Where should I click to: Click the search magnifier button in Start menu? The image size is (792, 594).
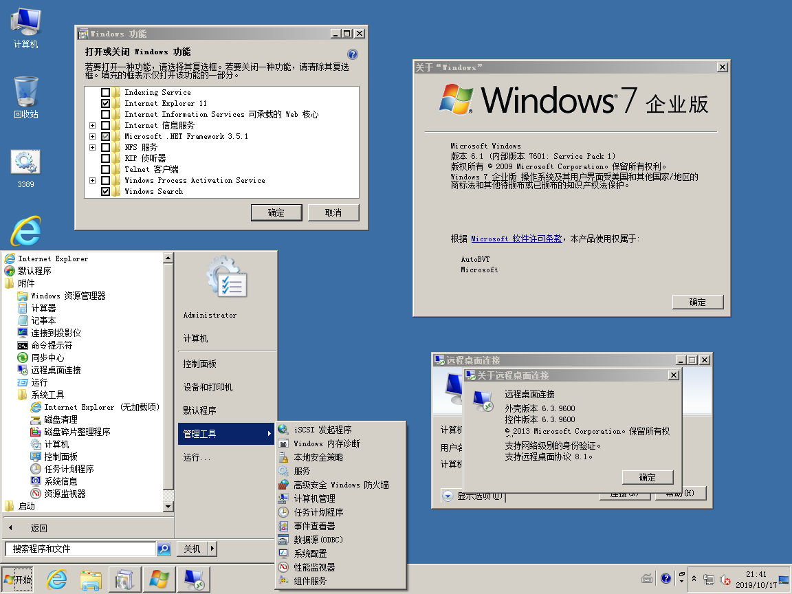pos(164,549)
